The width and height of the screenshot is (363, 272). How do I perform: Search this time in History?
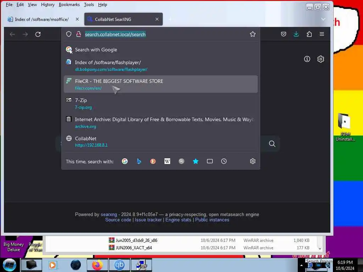(224, 161)
